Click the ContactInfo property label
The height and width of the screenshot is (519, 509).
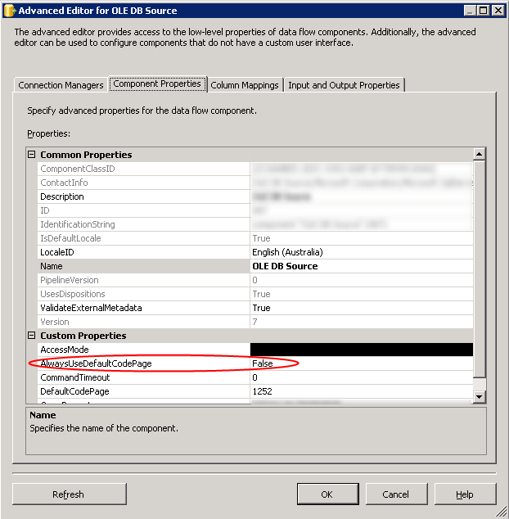point(64,183)
